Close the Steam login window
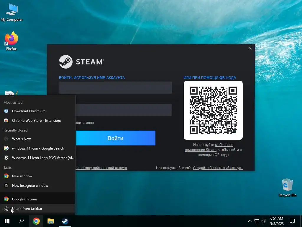 (x=250, y=48)
